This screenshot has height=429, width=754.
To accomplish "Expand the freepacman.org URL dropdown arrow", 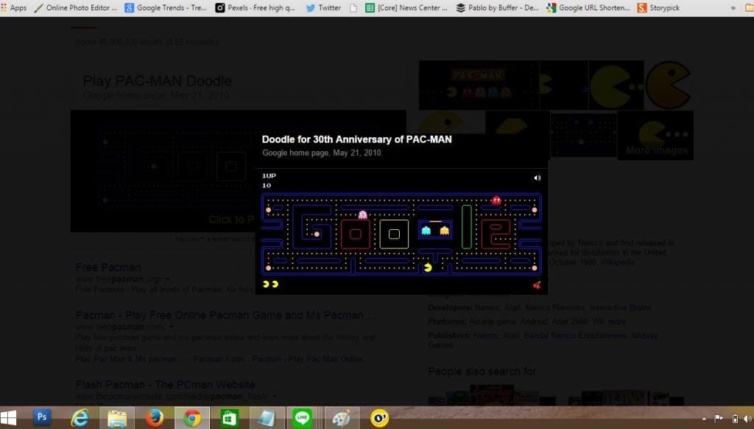I will coord(168,279).
